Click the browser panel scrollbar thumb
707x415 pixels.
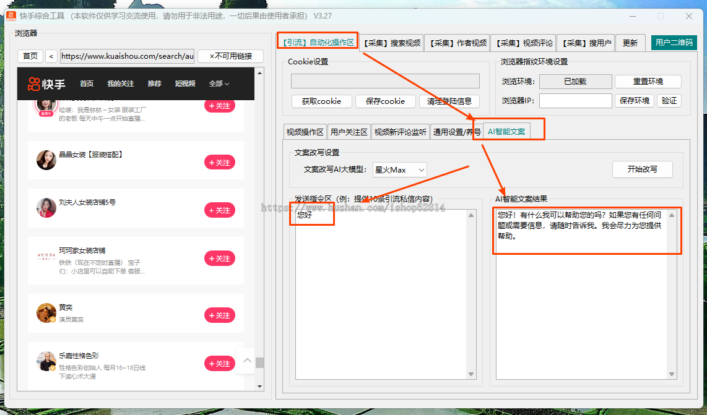point(260,362)
